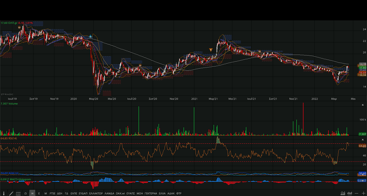Zoom in with the plus icon
Image resolution: width=367 pixels, height=196 pixels.
pyautogui.click(x=363, y=193)
